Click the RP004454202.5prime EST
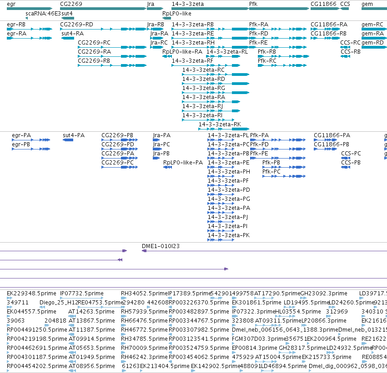The image size is (387, 373). click(x=8, y=371)
